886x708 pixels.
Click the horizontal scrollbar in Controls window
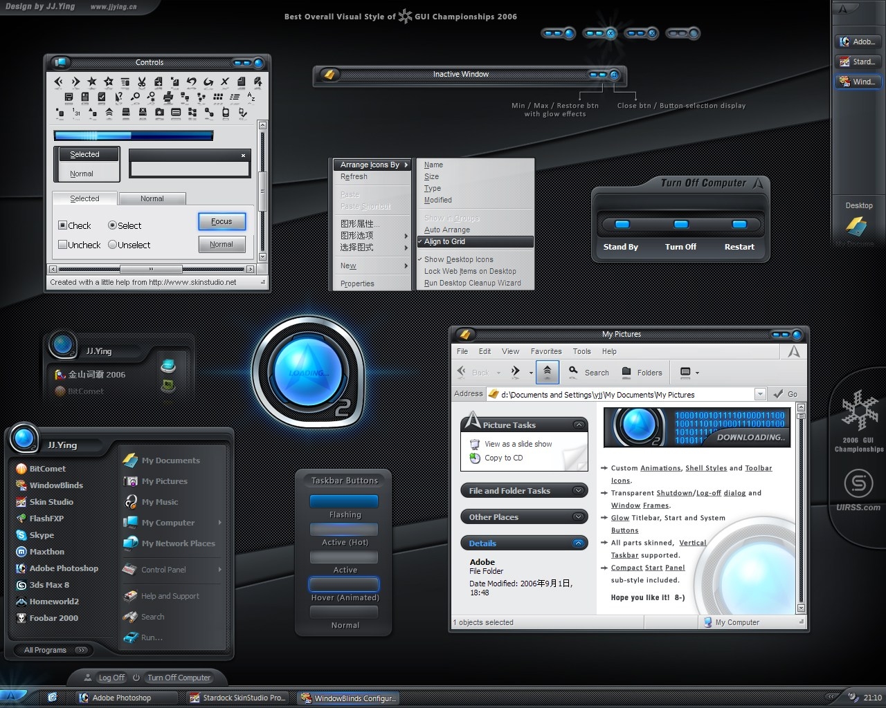coord(152,269)
